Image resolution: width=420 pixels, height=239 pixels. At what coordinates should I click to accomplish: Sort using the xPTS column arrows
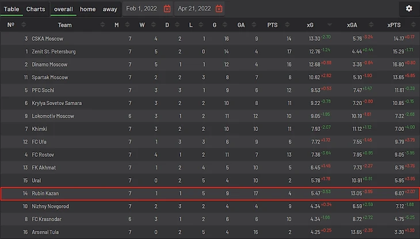coord(413,25)
